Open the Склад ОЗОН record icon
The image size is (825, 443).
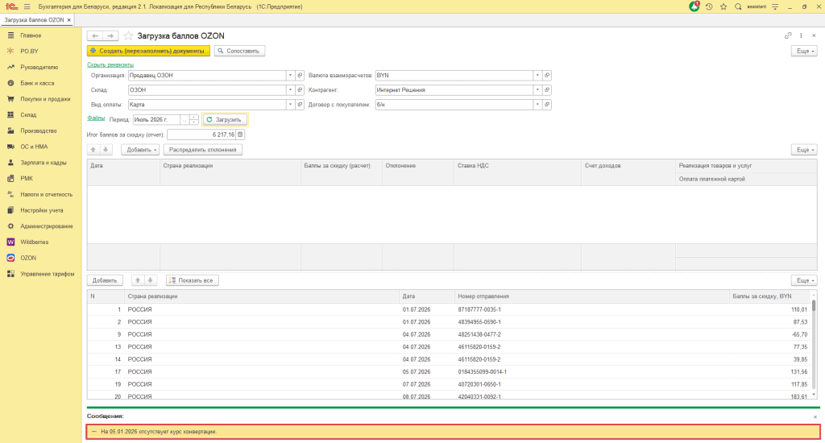pyautogui.click(x=300, y=90)
